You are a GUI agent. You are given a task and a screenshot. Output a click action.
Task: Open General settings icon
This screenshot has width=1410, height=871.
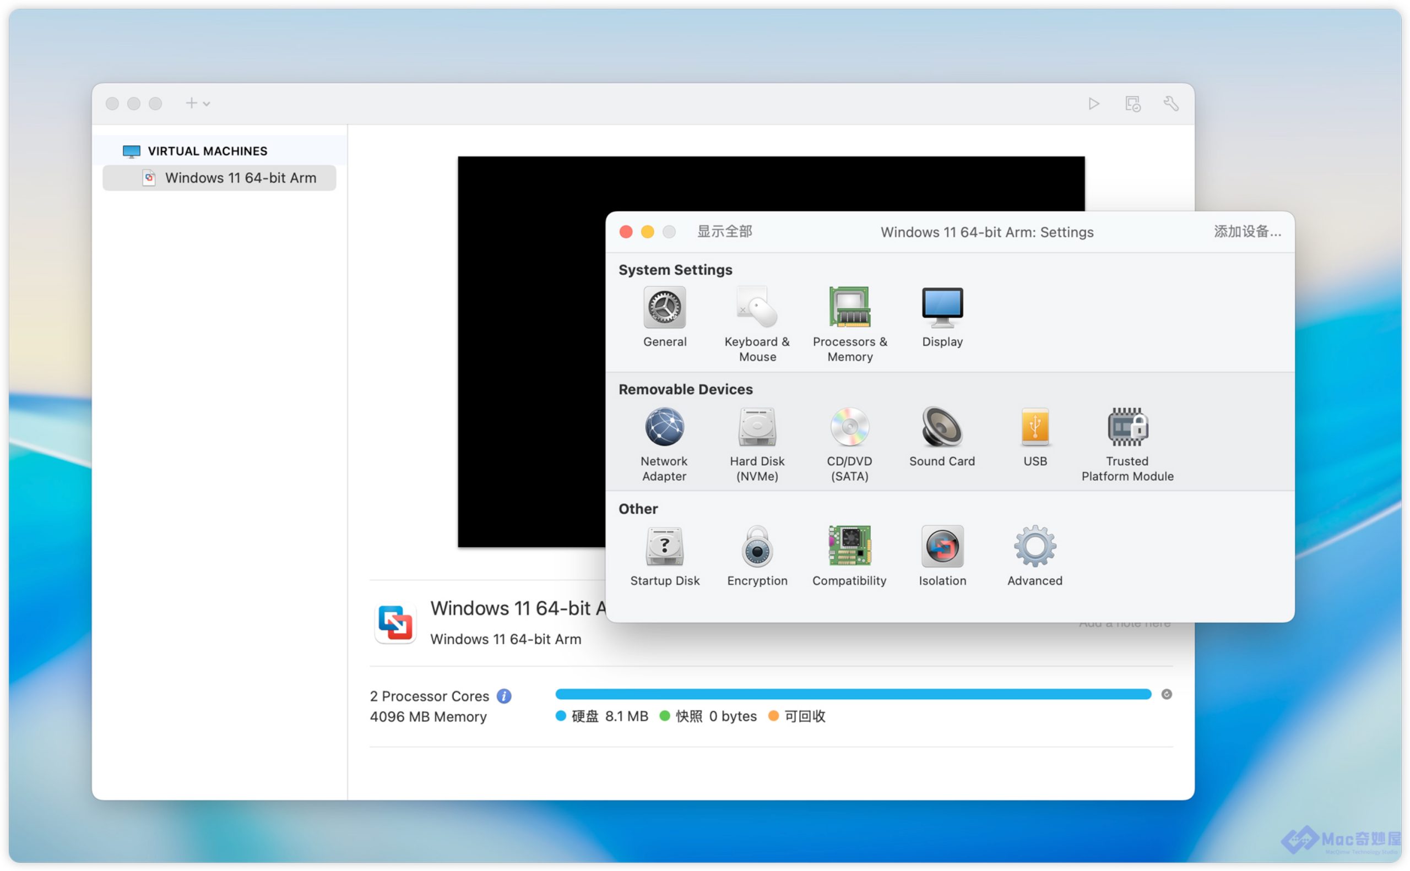[x=664, y=308]
